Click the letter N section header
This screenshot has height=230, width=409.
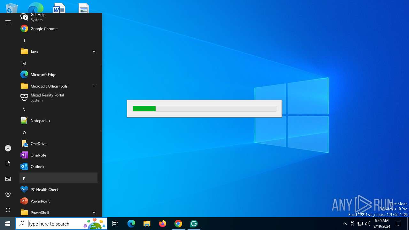tap(58, 110)
